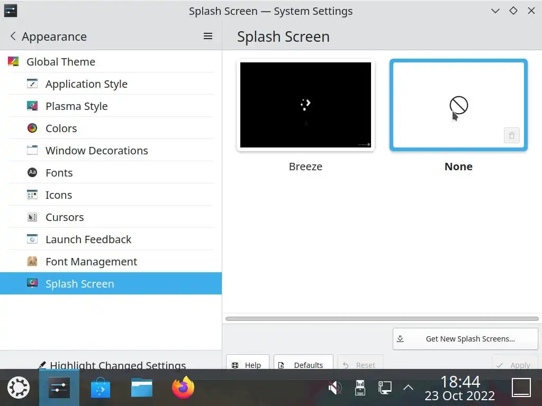Open Window Decorations settings
This screenshot has height=406, width=542.
point(111,150)
